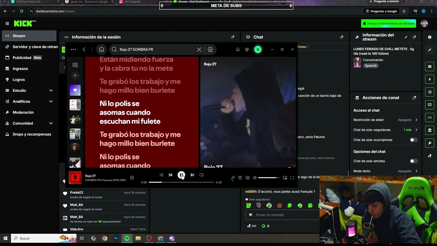Click Preguntar a Google button
Image resolution: width=437 pixels, height=246 pixels.
click(x=381, y=11)
